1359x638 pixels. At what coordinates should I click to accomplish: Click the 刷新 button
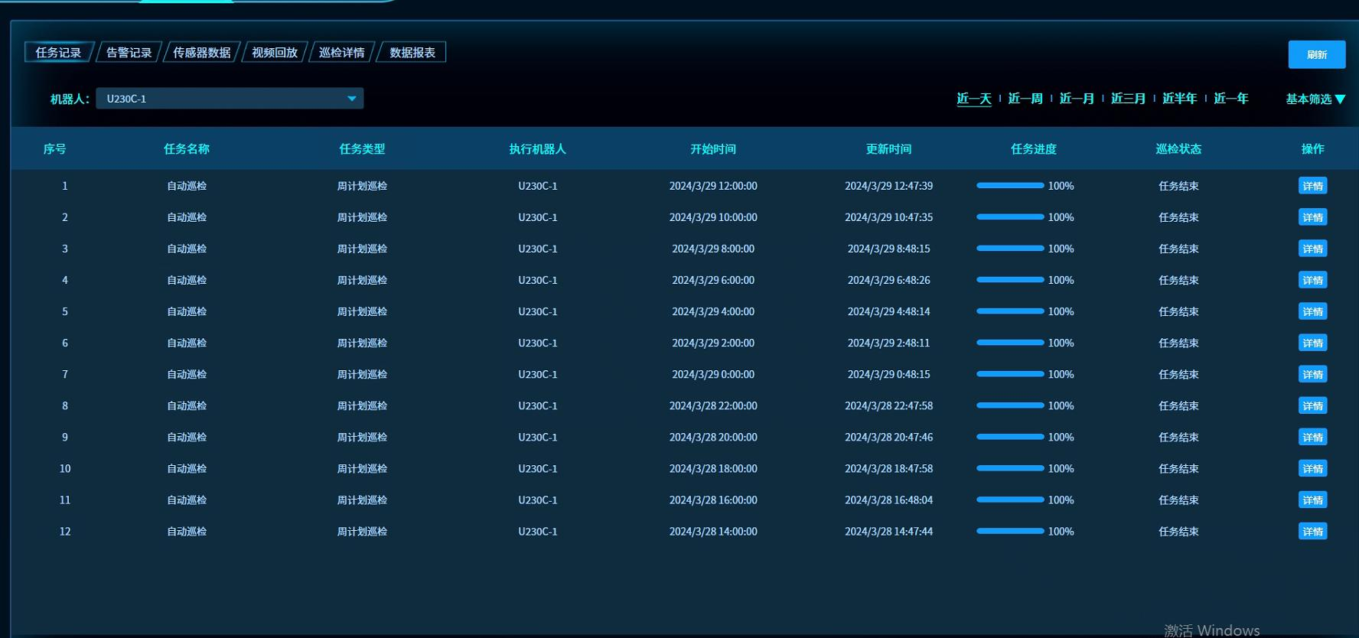point(1316,54)
